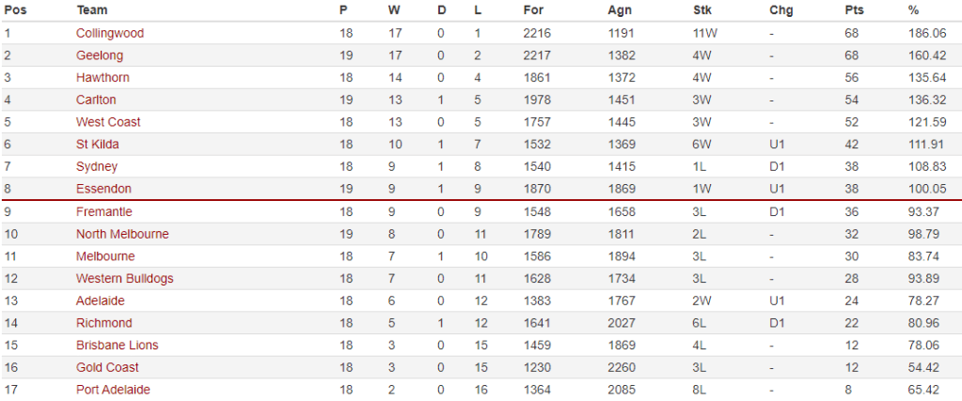This screenshot has height=401, width=962.
Task: Open the Melbourne team link
Action: 105,255
